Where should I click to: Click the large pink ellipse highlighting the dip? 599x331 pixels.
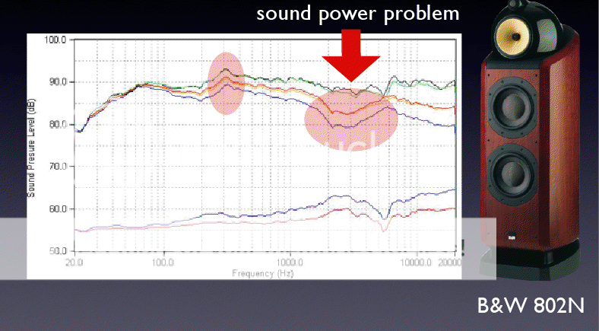click(350, 119)
